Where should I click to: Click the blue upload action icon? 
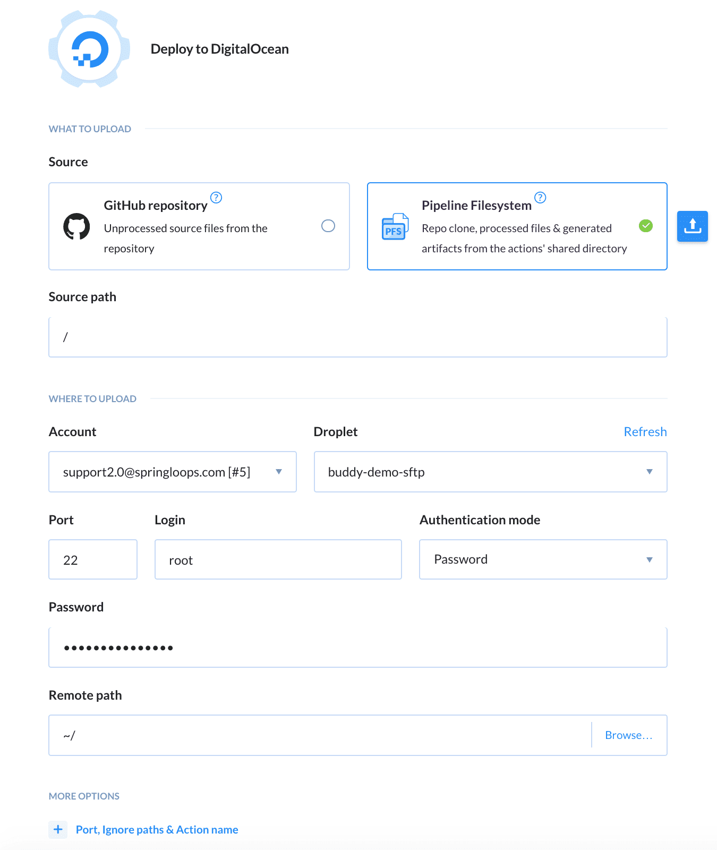click(x=693, y=226)
